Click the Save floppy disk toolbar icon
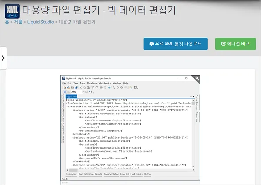This screenshot has width=261, height=185. [72, 88]
